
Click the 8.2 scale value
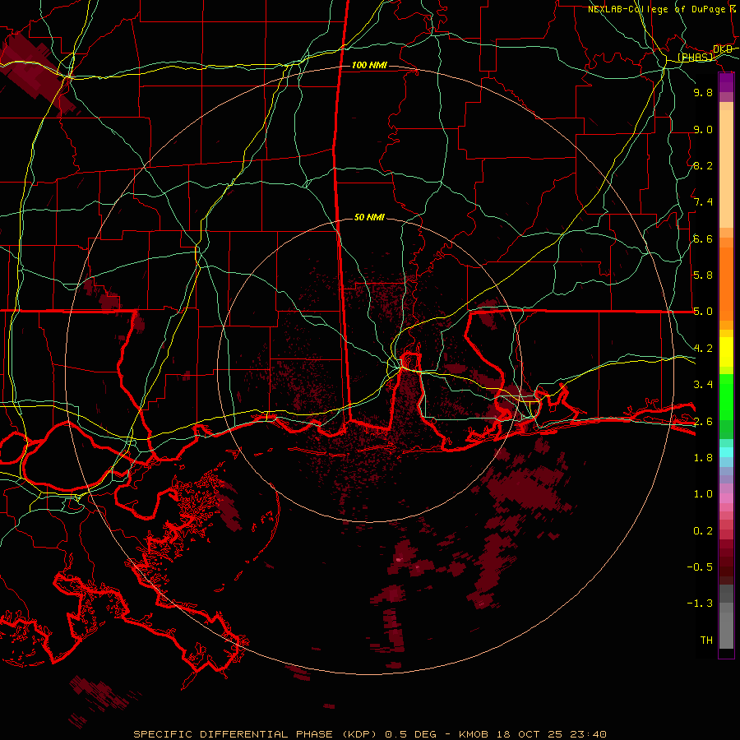pos(703,165)
